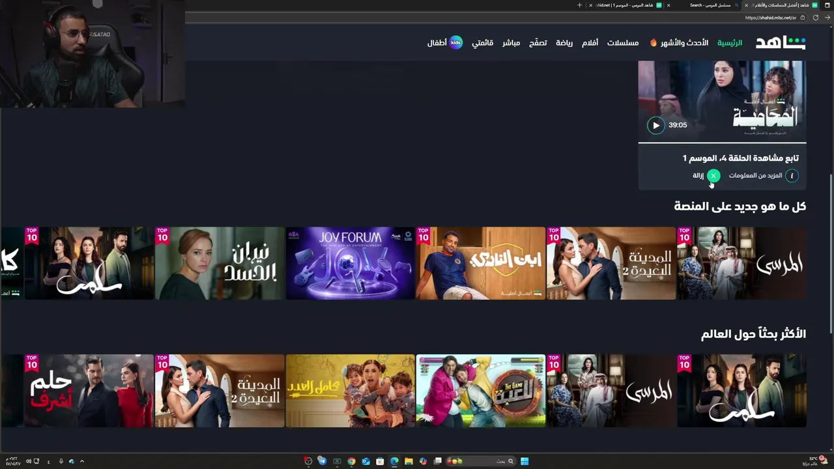Open Outlook from the taskbar
Viewport: 834px width, 469px height.
(366, 461)
